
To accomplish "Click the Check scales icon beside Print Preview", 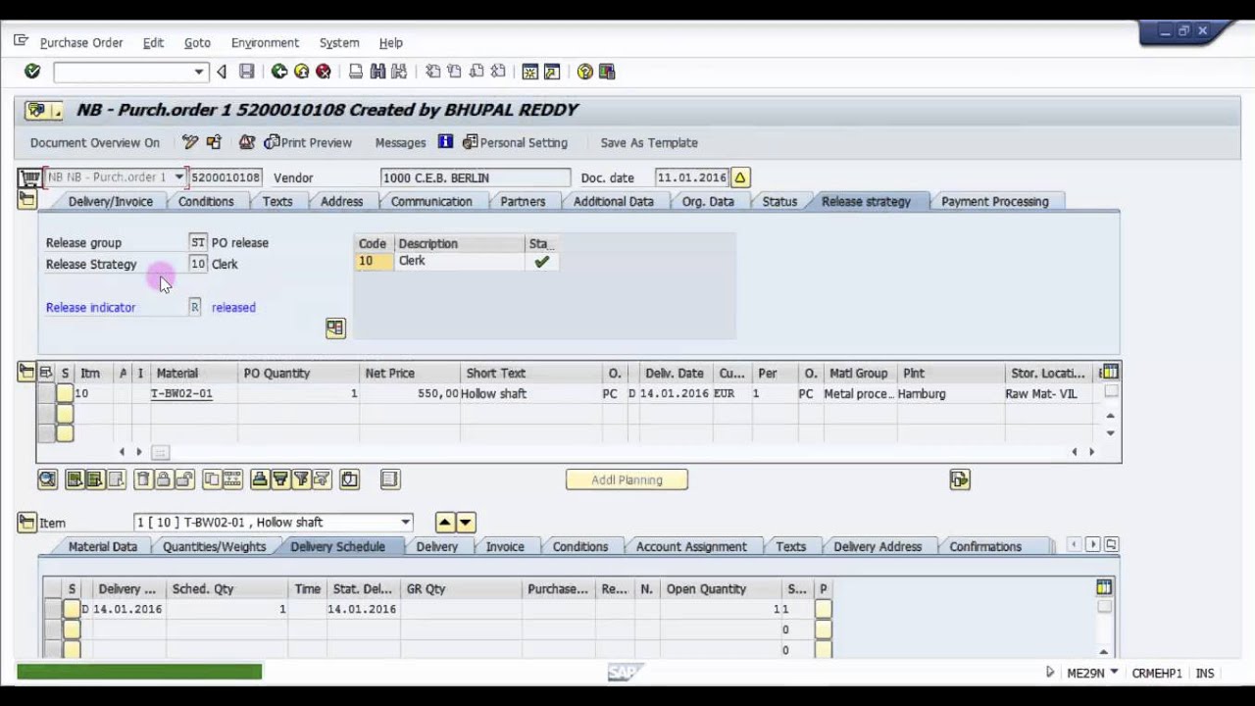I will [x=247, y=142].
